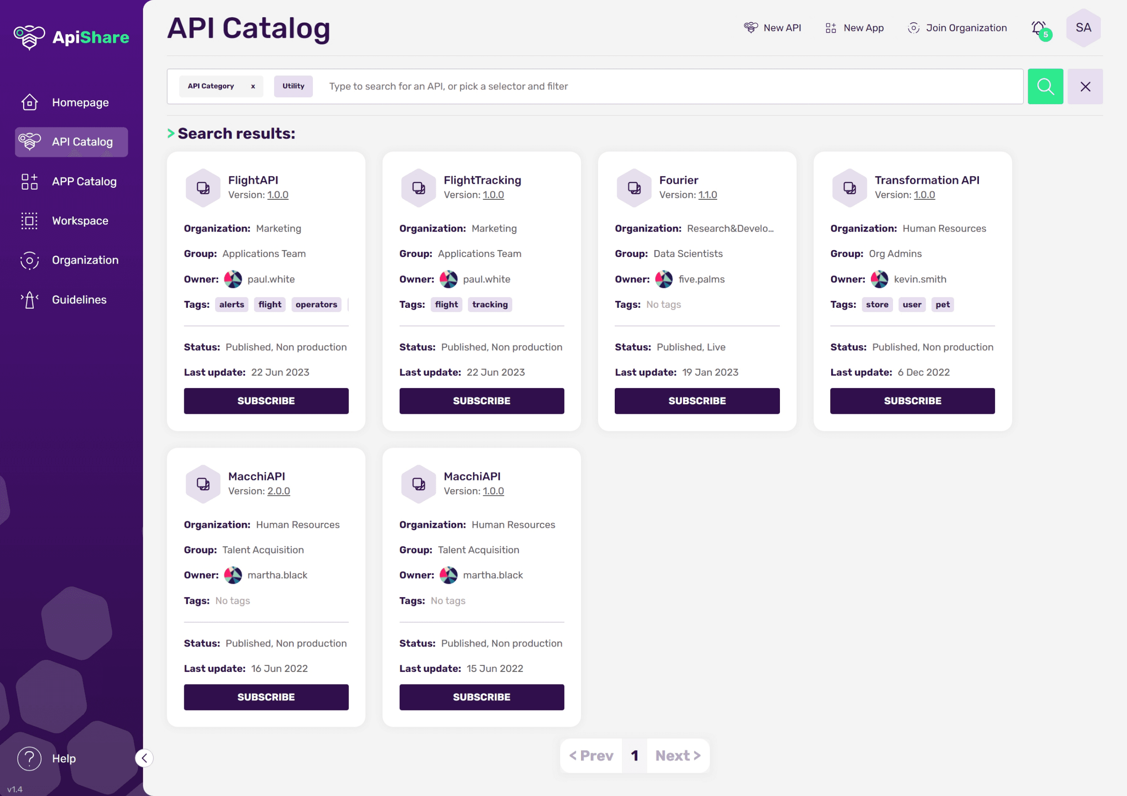Click the green search magnifier button

[1045, 86]
